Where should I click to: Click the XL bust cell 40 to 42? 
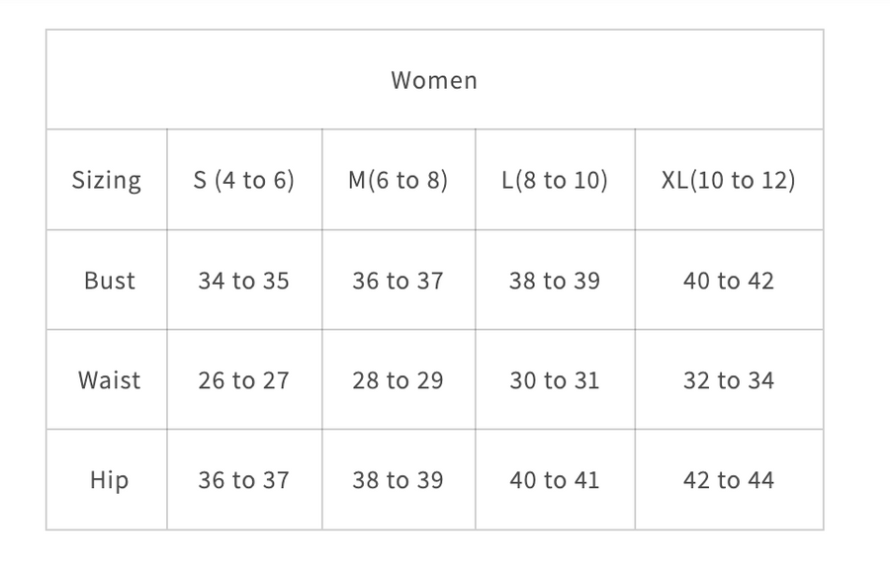pos(728,281)
